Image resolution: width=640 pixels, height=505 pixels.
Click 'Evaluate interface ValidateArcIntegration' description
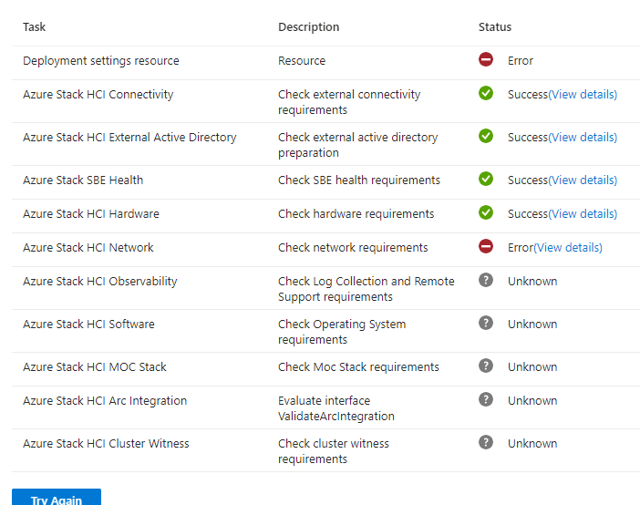(x=336, y=408)
